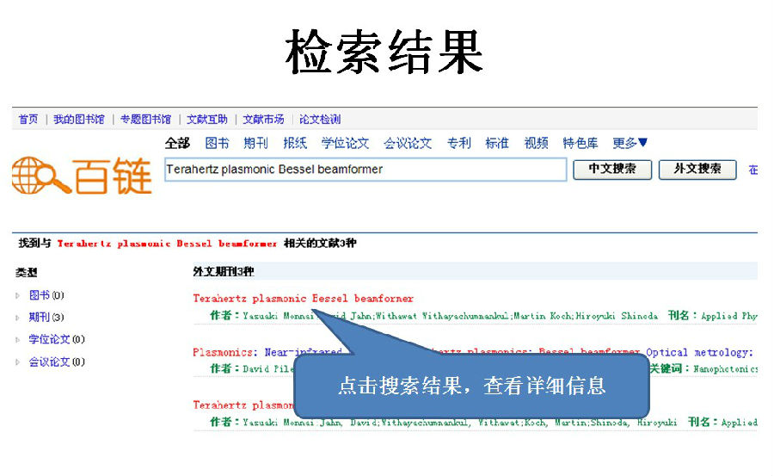
Task: Click 刊名 Applied Phy of first result
Action: [713, 315]
